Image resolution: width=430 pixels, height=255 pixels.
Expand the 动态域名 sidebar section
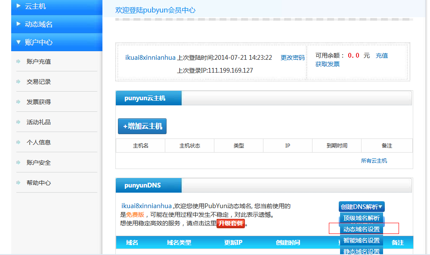tap(57, 24)
